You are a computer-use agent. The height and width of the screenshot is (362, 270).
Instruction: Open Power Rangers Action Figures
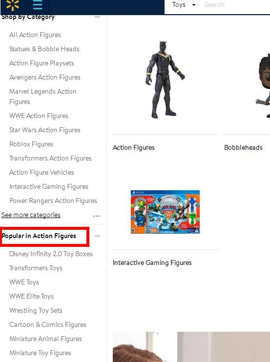pyautogui.click(x=53, y=201)
